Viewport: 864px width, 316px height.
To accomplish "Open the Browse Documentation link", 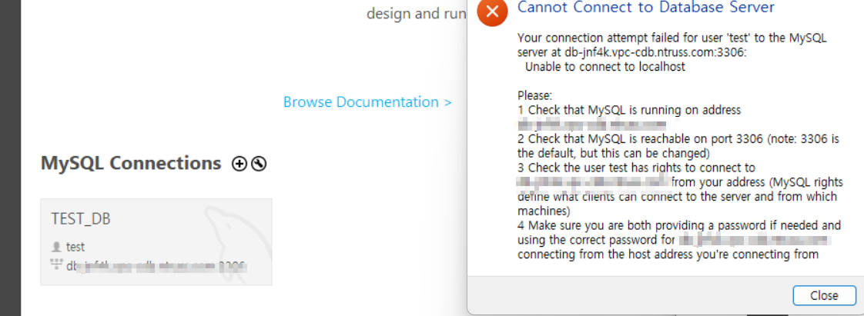I will pyautogui.click(x=367, y=101).
